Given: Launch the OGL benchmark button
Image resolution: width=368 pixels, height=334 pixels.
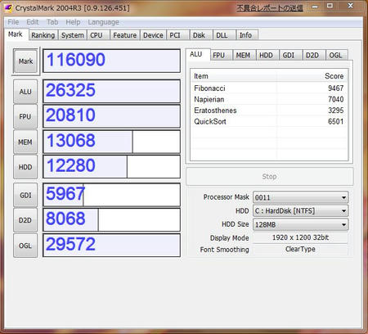Looking at the screenshot, I should [x=25, y=246].
